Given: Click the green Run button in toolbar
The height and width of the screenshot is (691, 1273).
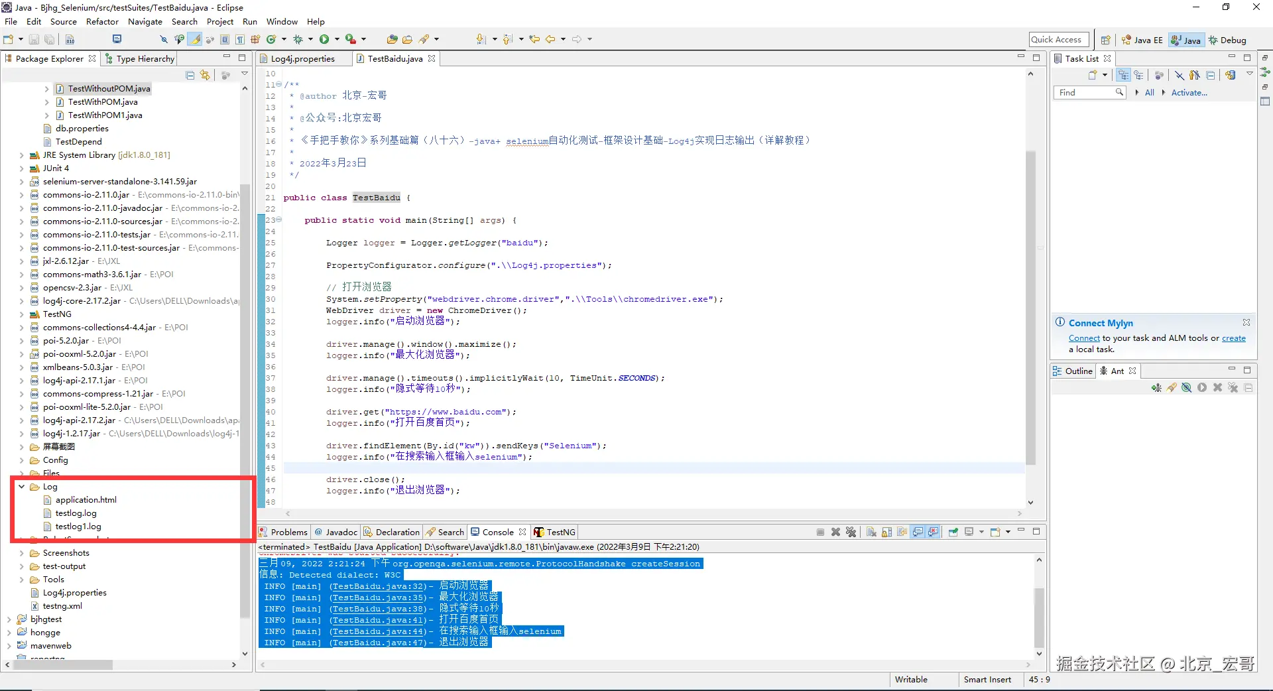Looking at the screenshot, I should [324, 40].
